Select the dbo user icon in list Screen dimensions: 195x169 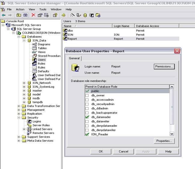pos(65,31)
